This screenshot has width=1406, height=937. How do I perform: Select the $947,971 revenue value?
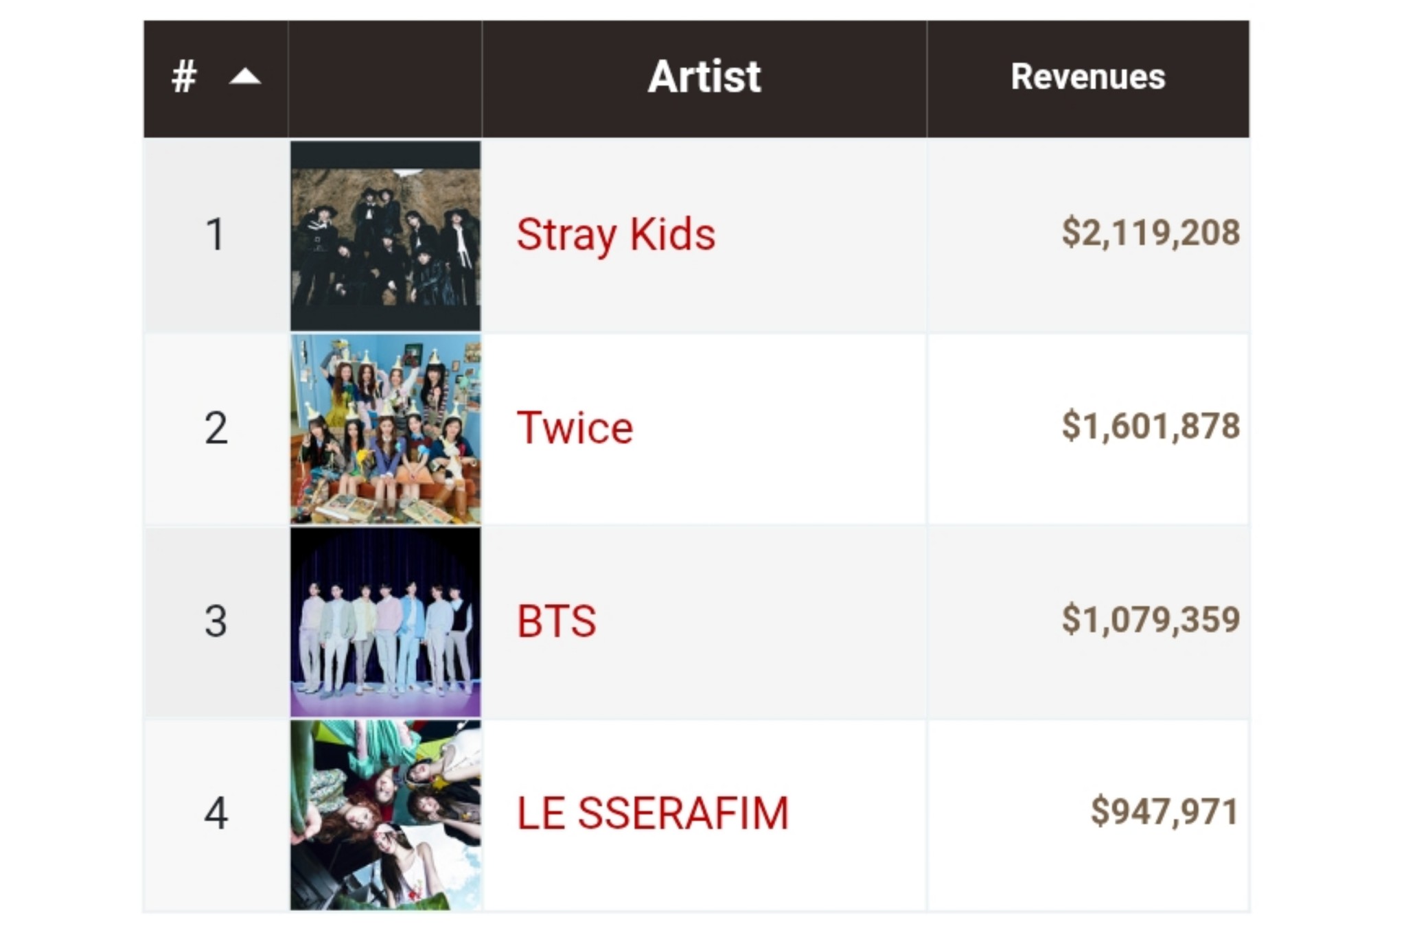pyautogui.click(x=1164, y=811)
